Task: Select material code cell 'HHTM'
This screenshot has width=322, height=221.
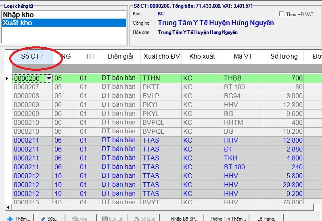Action: (x=243, y=122)
